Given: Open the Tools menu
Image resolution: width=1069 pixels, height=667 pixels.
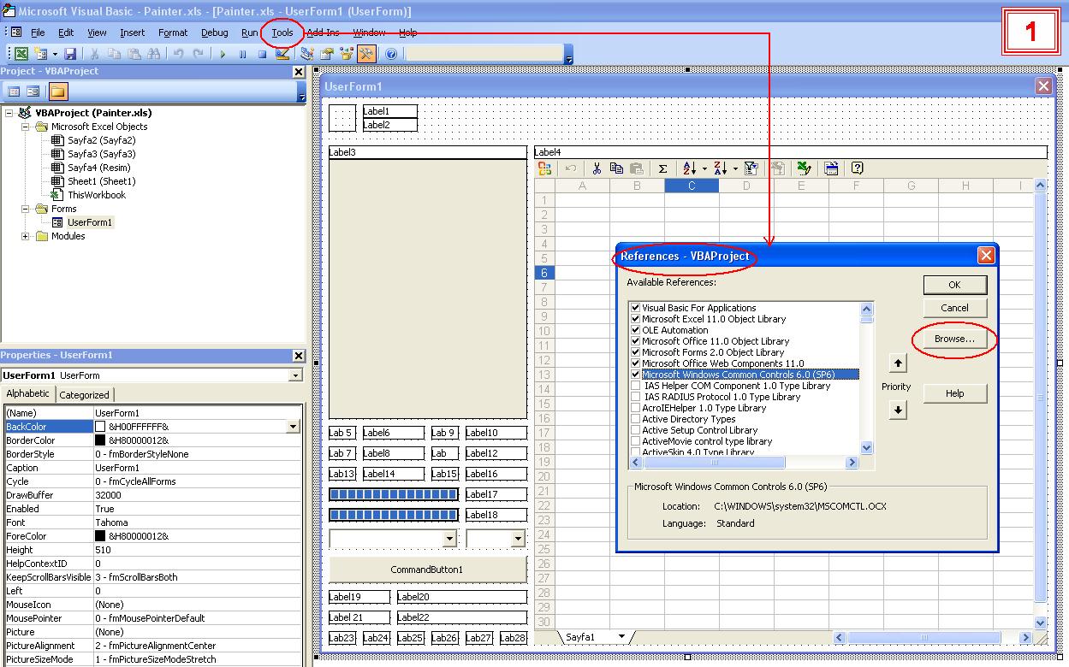Looking at the screenshot, I should (x=281, y=32).
